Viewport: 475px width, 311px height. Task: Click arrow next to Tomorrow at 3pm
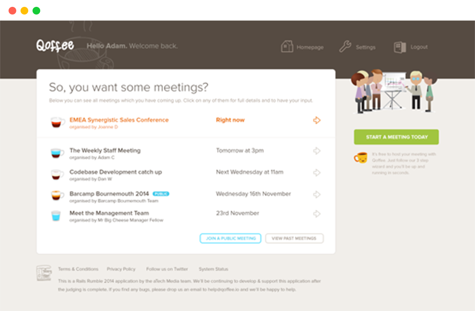[x=317, y=151]
